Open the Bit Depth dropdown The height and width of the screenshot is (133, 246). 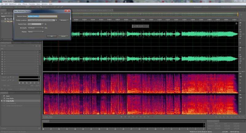[x=36, y=28]
